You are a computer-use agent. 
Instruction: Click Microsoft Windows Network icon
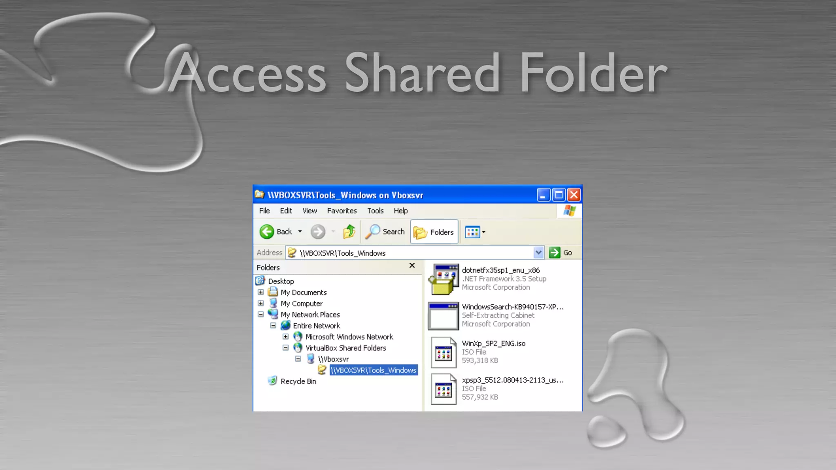point(298,337)
